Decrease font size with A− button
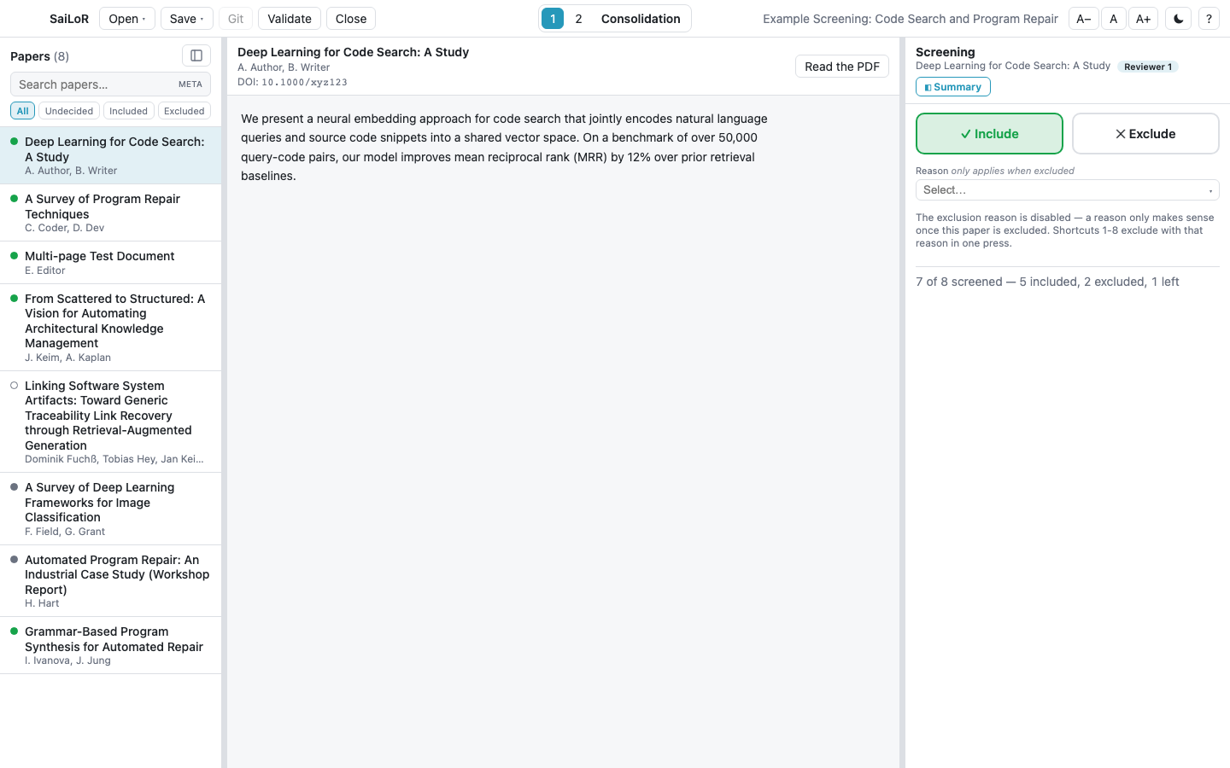This screenshot has width=1230, height=768. pyautogui.click(x=1083, y=19)
